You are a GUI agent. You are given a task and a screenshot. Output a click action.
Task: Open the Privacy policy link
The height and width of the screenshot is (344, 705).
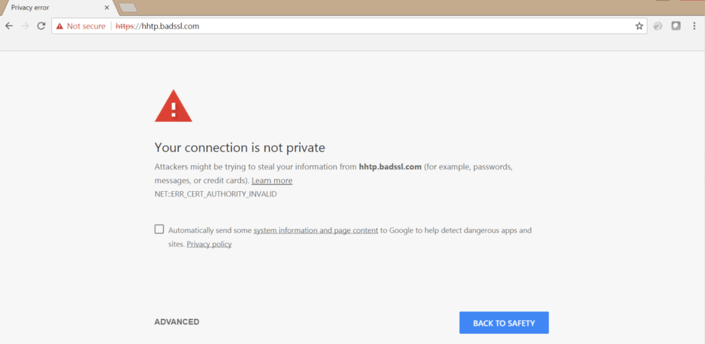209,244
